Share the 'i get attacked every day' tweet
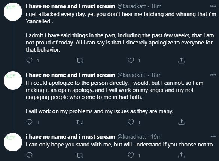This screenshot has height=161, width=219. [x=181, y=61]
